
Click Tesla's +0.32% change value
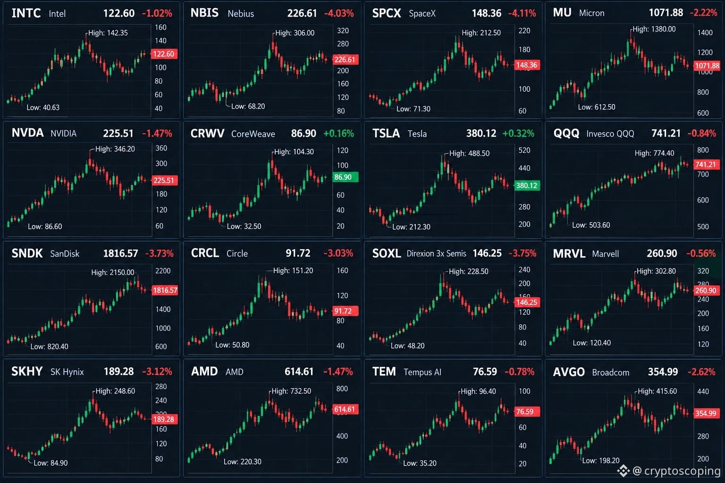(x=518, y=133)
